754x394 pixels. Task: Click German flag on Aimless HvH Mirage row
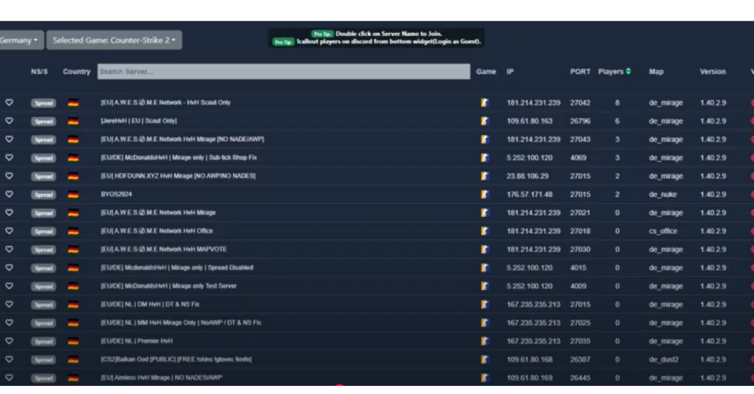tap(74, 378)
